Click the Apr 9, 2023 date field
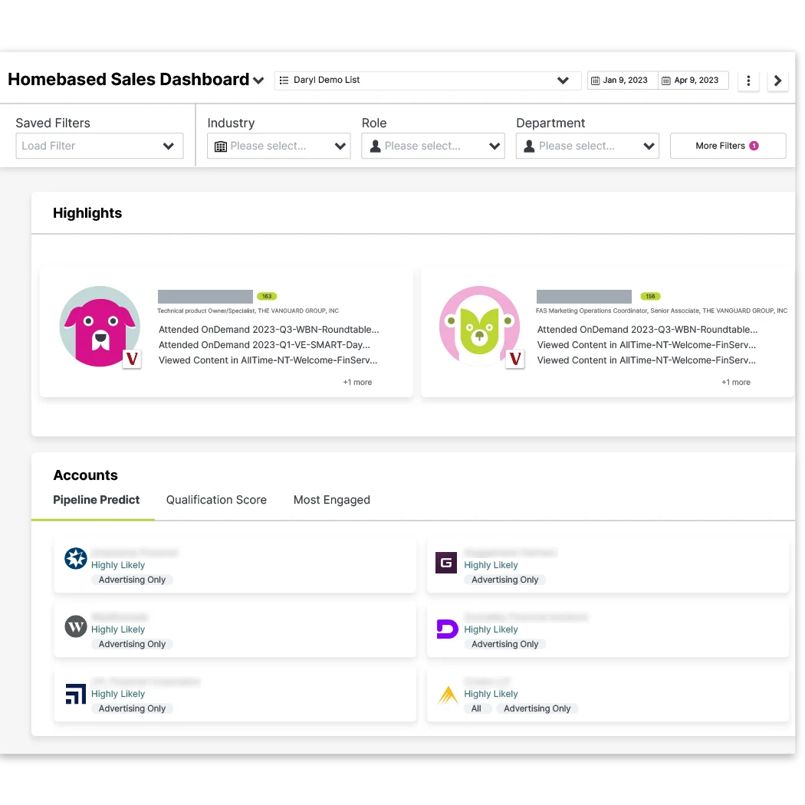805x805 pixels. (692, 80)
